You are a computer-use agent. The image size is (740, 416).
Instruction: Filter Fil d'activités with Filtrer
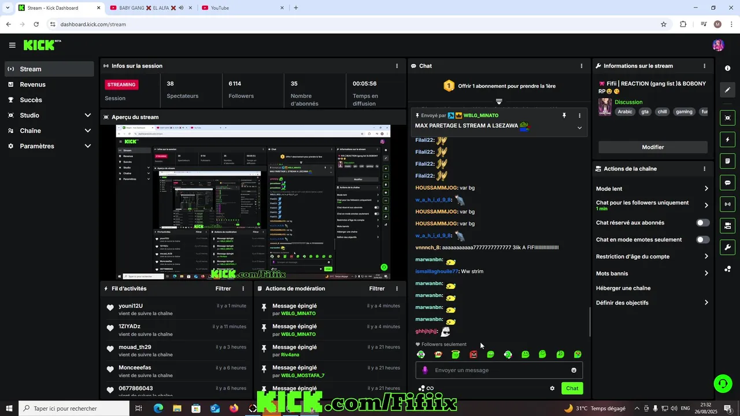(x=223, y=288)
